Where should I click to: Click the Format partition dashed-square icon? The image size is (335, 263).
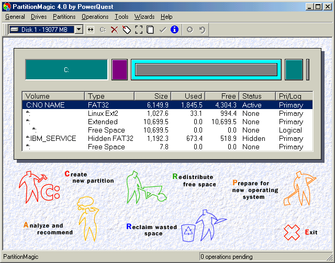tap(139, 30)
